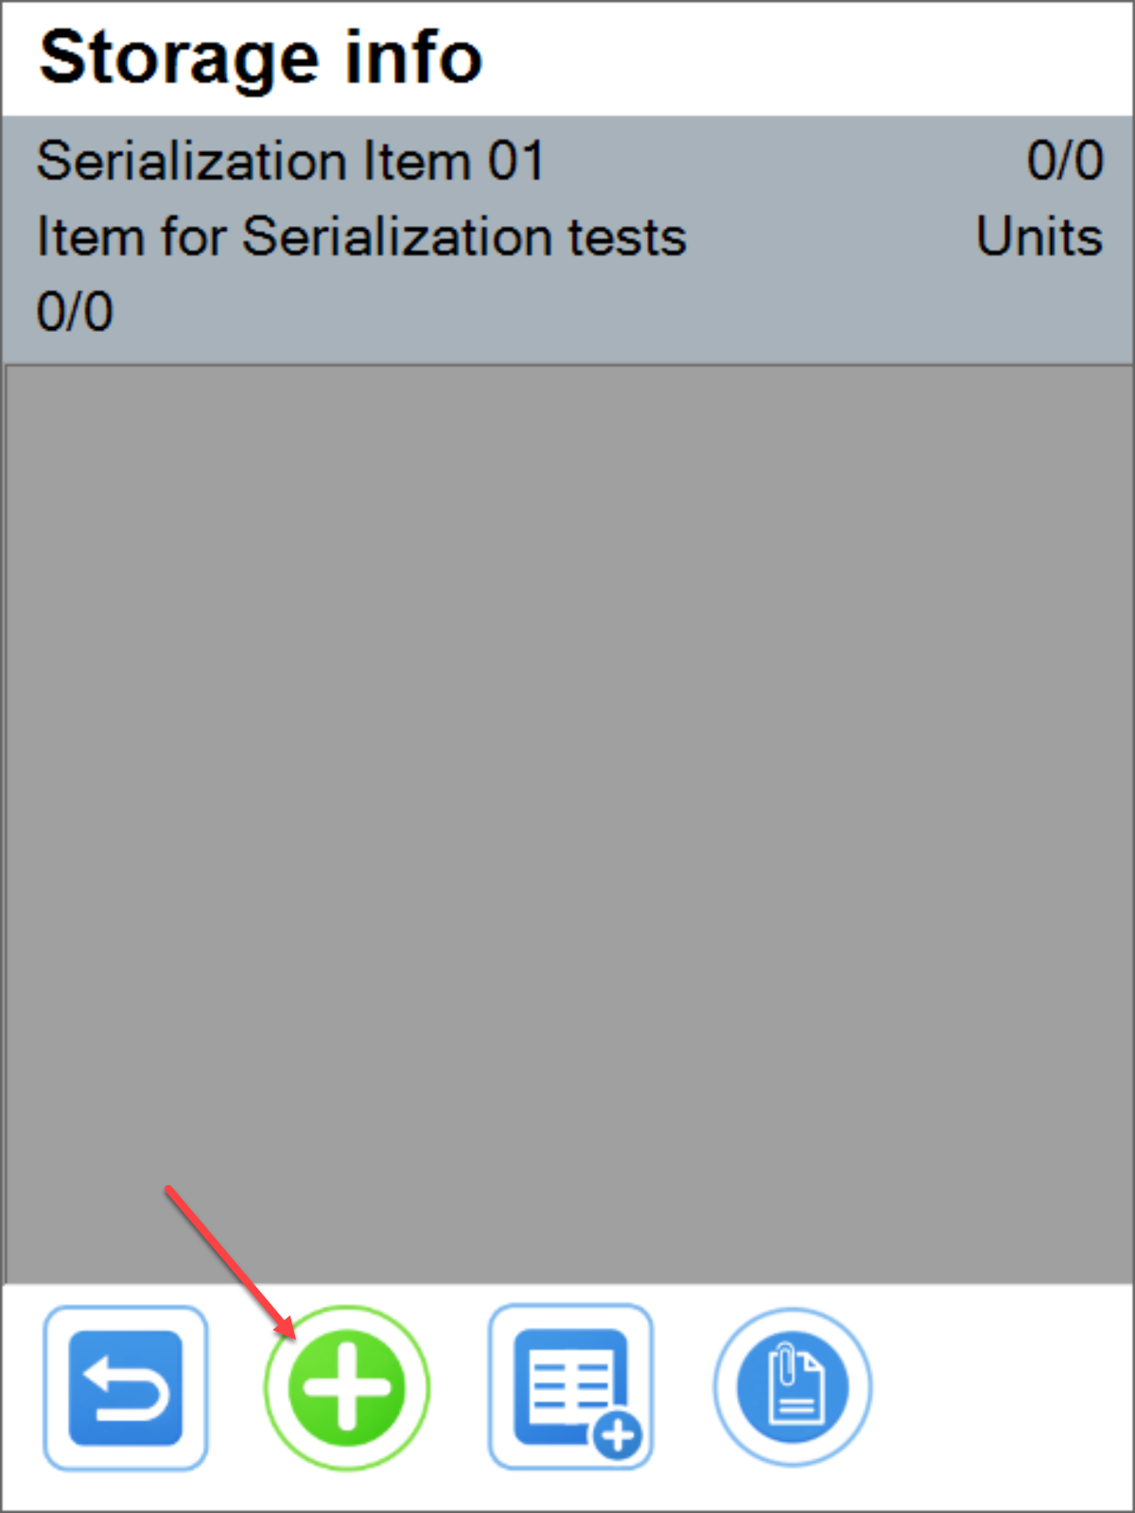1135x1513 pixels.
Task: Click the white cross inside green circle
Action: (346, 1387)
